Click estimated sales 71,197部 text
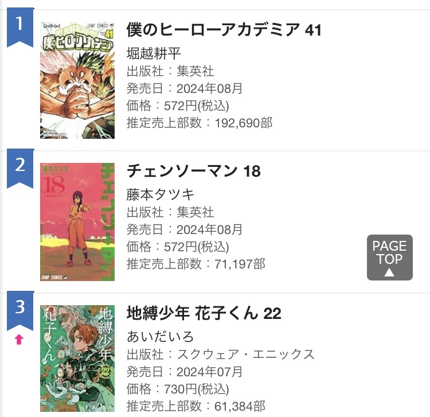The image size is (430, 417). [x=240, y=264]
